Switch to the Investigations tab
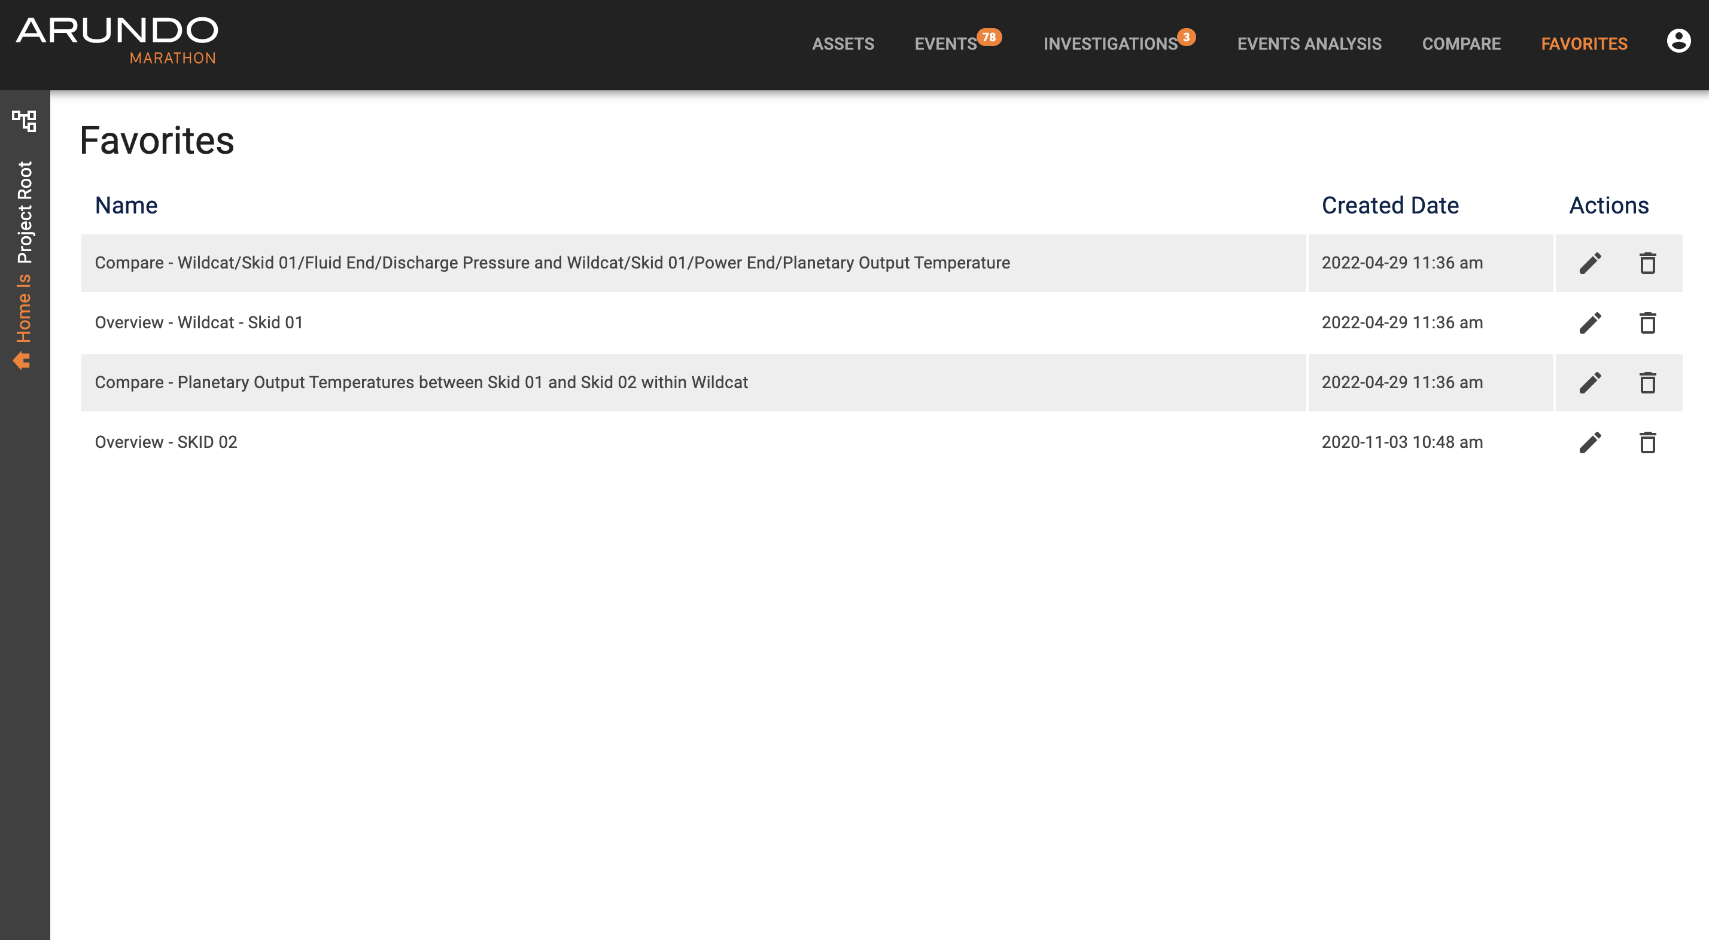The width and height of the screenshot is (1709, 940). pyautogui.click(x=1110, y=44)
